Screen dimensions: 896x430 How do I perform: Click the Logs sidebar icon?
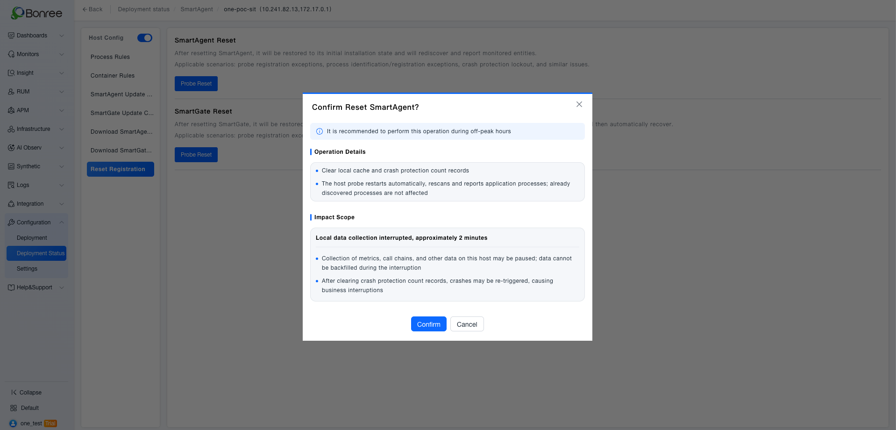(x=11, y=185)
